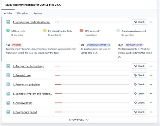Click article icon beside Postpartum period
The height and width of the screenshot is (126, 160).
point(8,112)
